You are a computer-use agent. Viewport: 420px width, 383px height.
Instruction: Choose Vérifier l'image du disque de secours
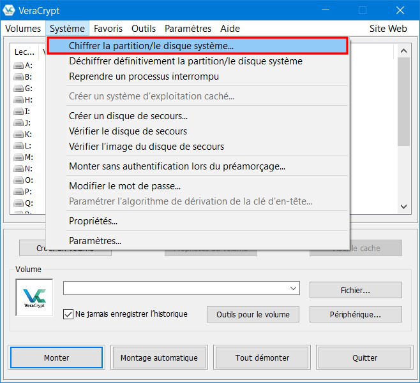(x=198, y=147)
